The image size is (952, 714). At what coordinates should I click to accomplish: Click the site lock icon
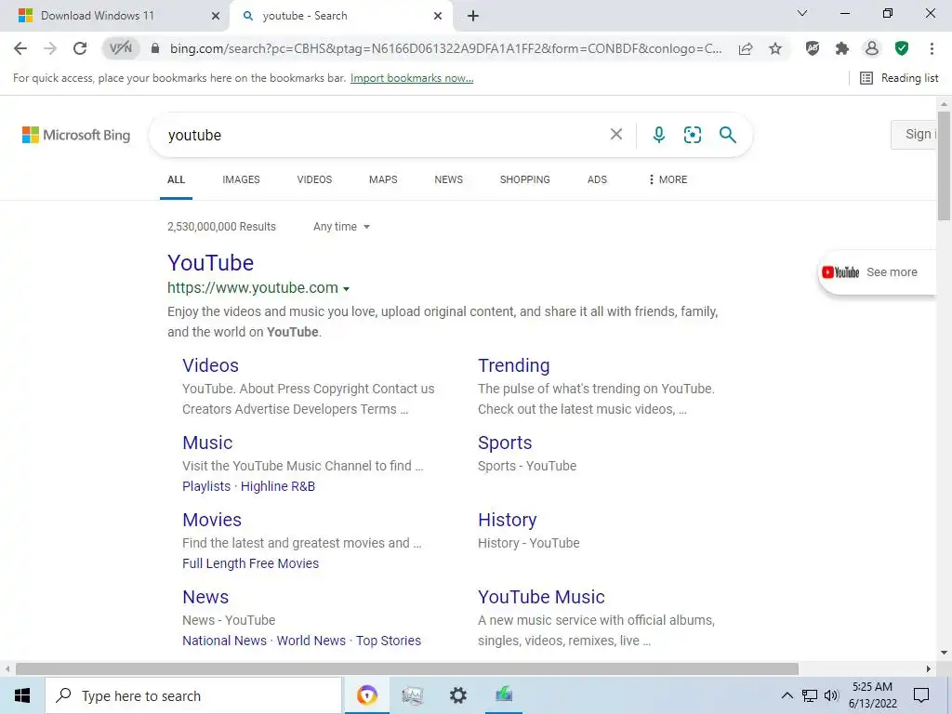point(155,48)
